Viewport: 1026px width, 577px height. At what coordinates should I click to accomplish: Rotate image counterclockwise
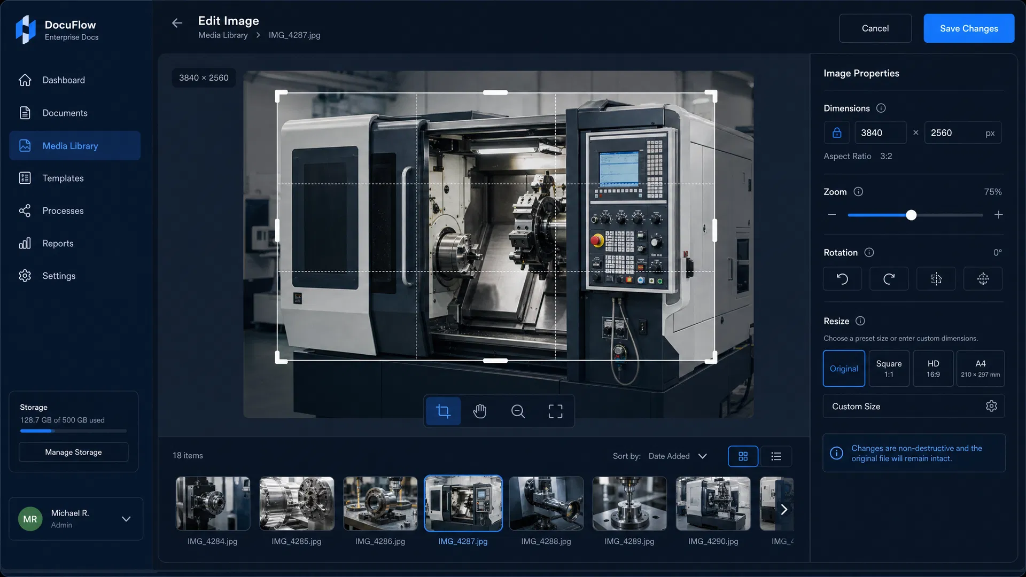pyautogui.click(x=842, y=279)
